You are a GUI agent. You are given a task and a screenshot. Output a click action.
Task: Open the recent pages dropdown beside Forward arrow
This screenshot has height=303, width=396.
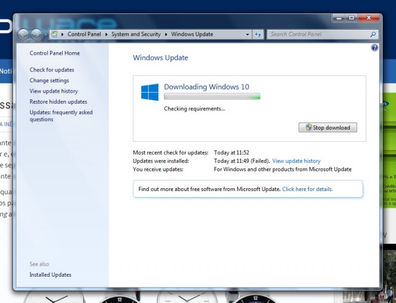[x=45, y=35]
